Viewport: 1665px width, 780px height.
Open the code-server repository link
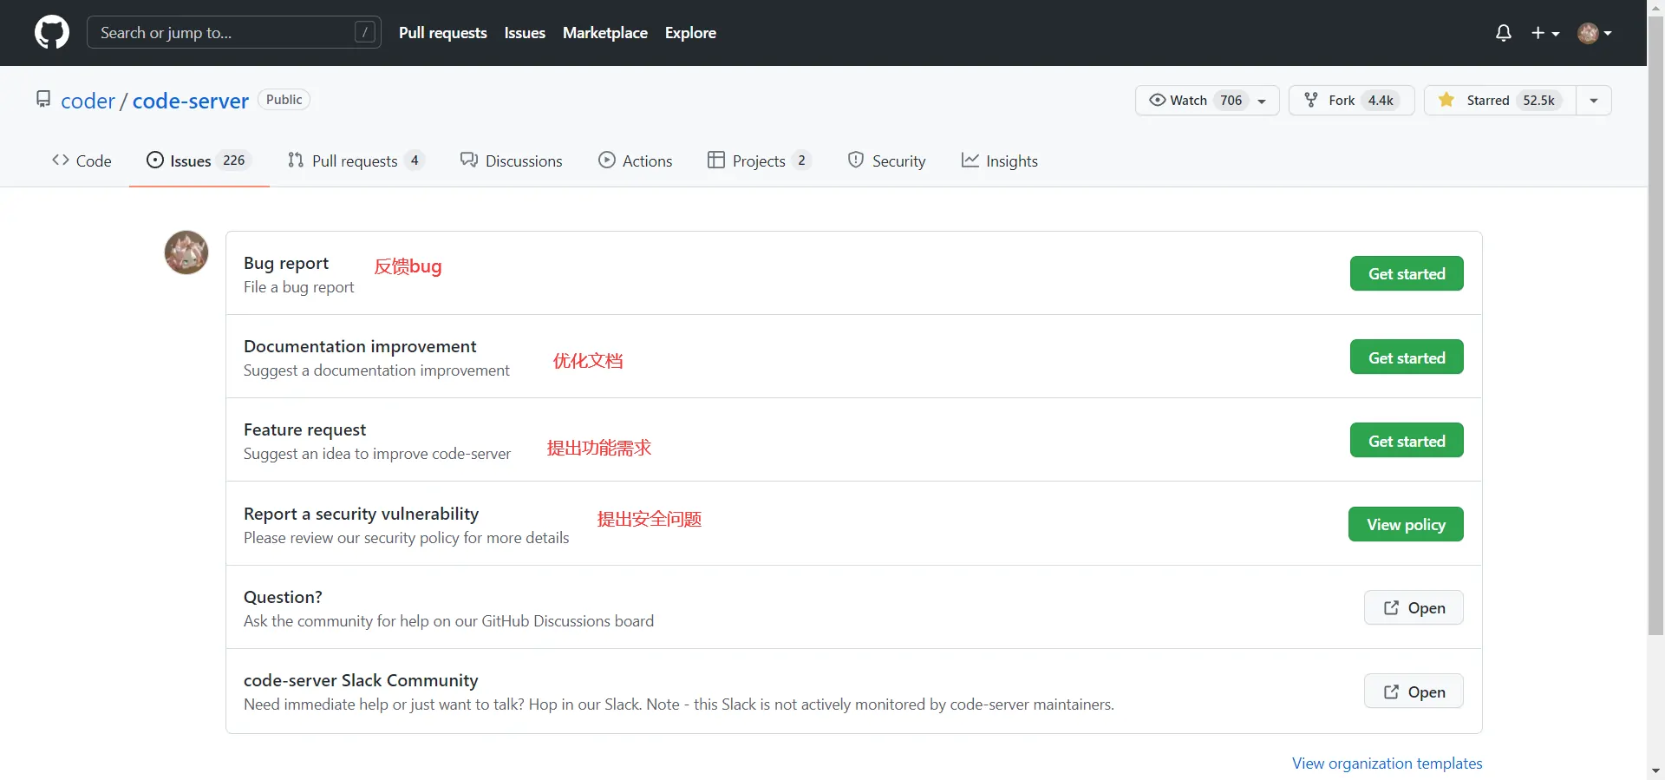(x=191, y=101)
